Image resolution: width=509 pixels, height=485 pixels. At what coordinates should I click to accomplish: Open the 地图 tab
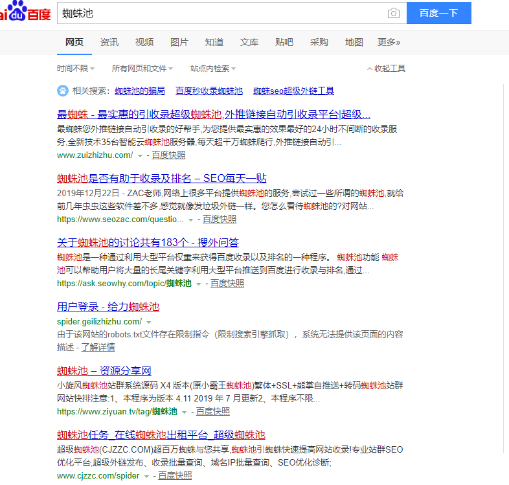[354, 42]
